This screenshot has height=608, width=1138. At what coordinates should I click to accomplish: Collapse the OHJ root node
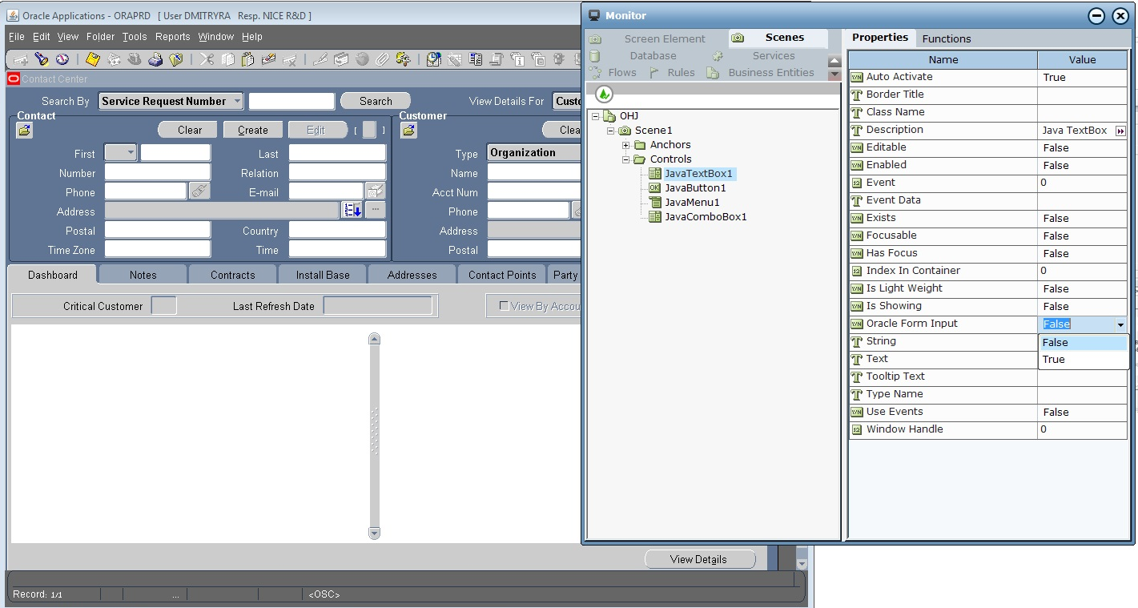point(595,116)
